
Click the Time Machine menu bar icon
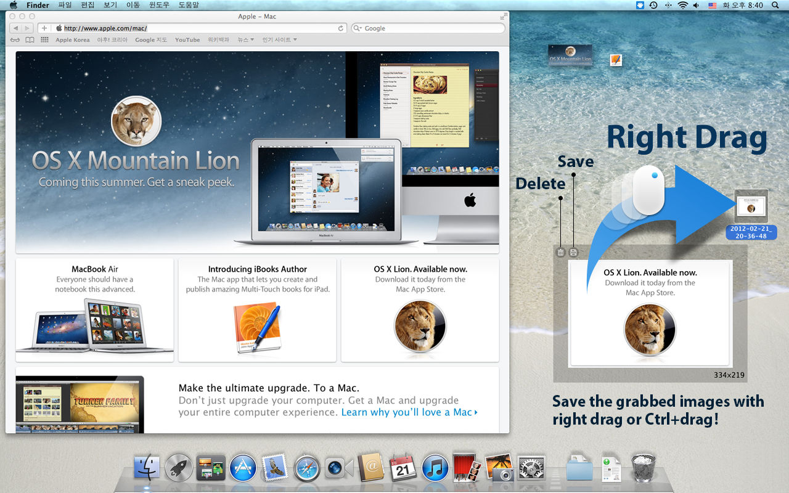point(653,5)
